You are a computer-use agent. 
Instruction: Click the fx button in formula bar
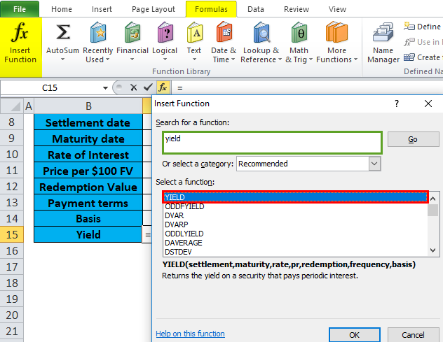[163, 87]
